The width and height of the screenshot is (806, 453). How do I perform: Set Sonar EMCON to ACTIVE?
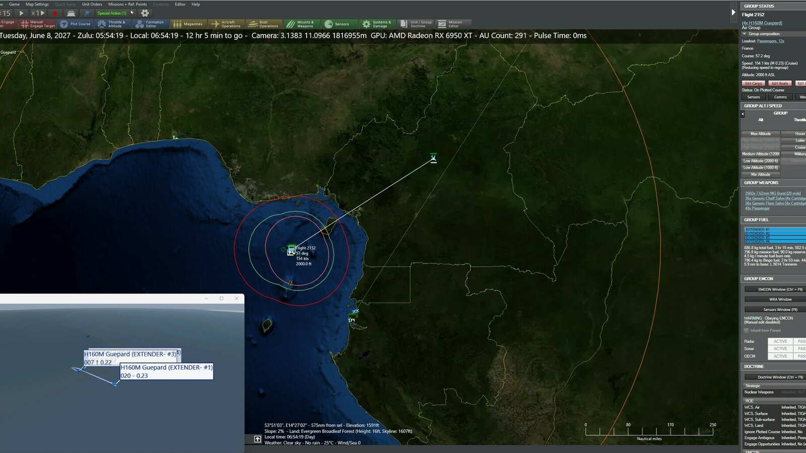780,349
